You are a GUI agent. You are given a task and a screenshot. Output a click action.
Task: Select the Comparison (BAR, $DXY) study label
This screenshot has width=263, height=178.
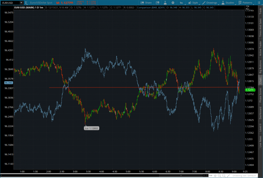(151, 8)
